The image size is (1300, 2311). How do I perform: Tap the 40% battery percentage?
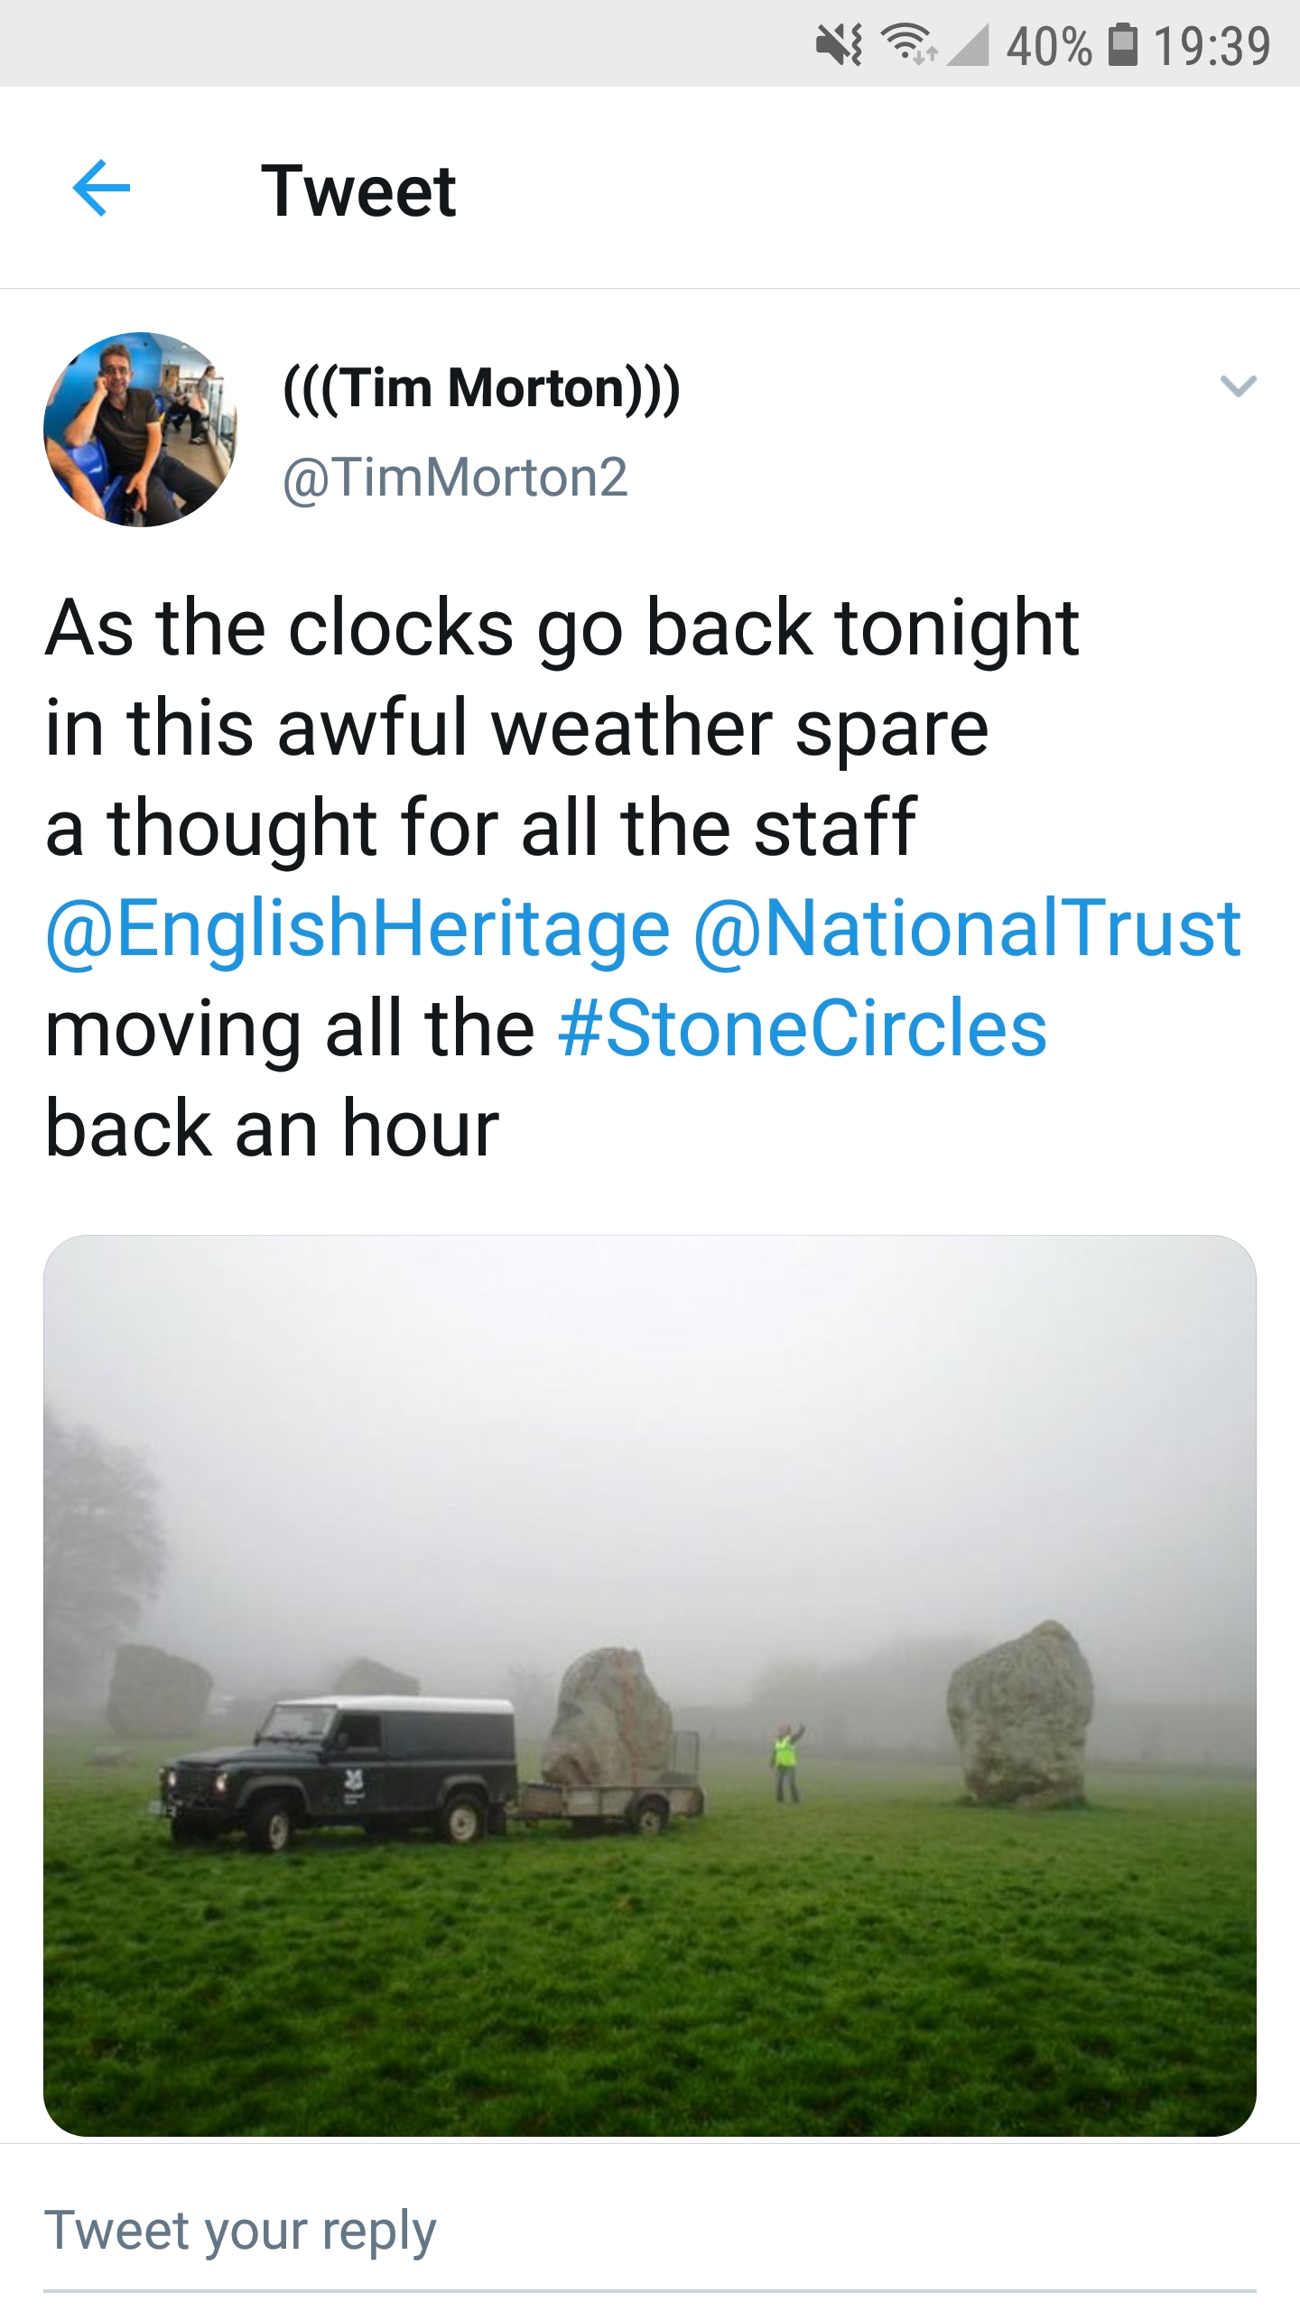coord(1049,46)
